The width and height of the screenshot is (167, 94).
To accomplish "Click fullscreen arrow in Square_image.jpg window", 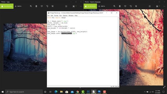I will pos(164,87).
